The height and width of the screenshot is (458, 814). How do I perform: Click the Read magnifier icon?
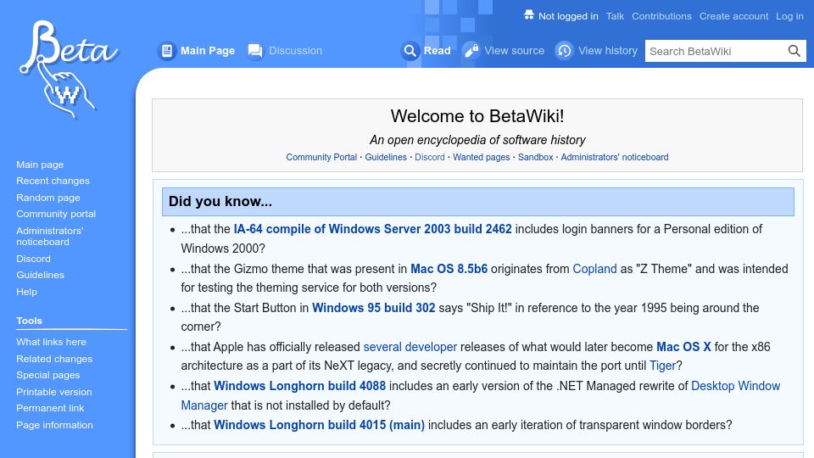pyautogui.click(x=410, y=51)
